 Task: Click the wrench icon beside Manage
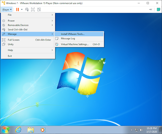point(4,34)
